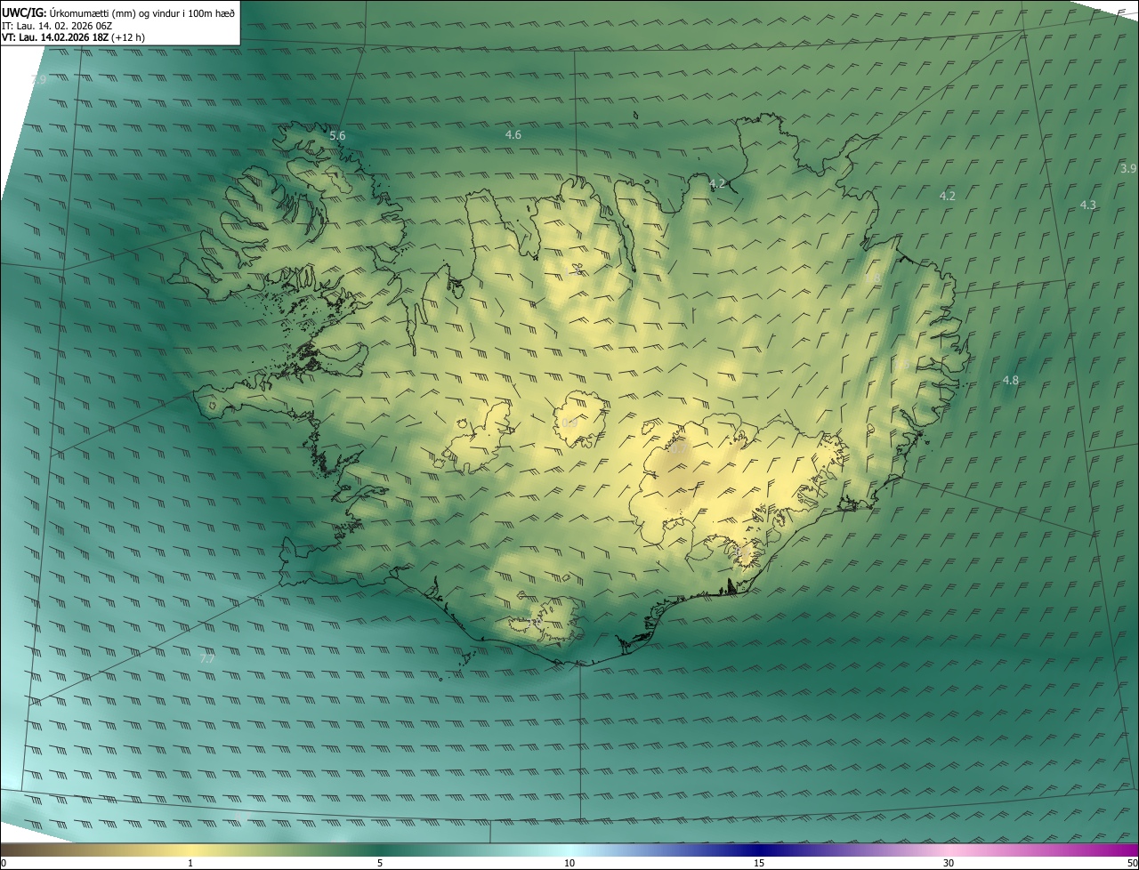Click the 'IT: Lau. 14. 02. 2026 06Z' line
The height and width of the screenshot is (870, 1139).
pyautogui.click(x=57, y=25)
